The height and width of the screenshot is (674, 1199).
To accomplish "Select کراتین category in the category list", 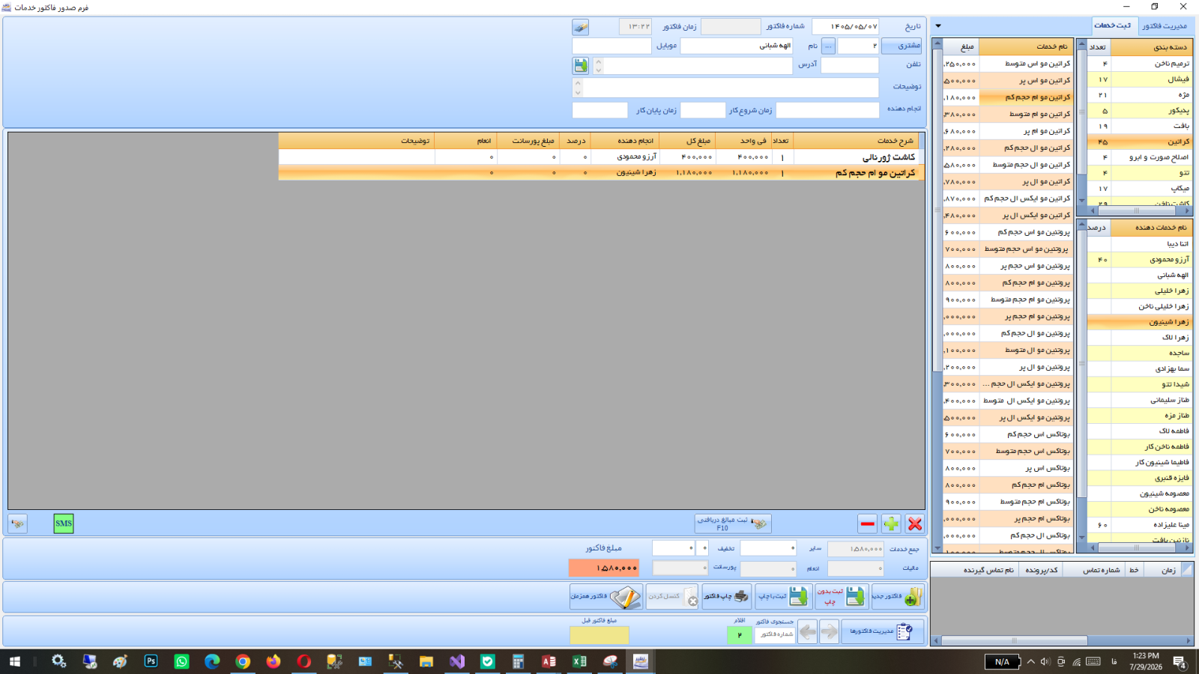I will [1140, 142].
